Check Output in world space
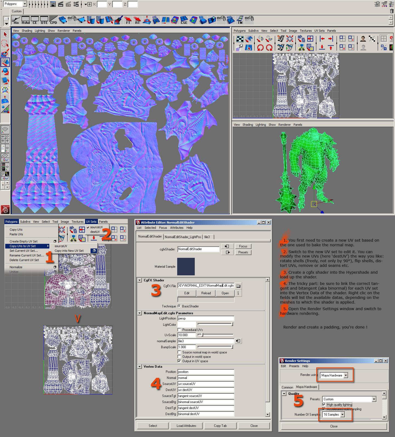 pyautogui.click(x=179, y=357)
